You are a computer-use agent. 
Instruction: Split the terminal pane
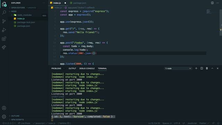coord(202,68)
